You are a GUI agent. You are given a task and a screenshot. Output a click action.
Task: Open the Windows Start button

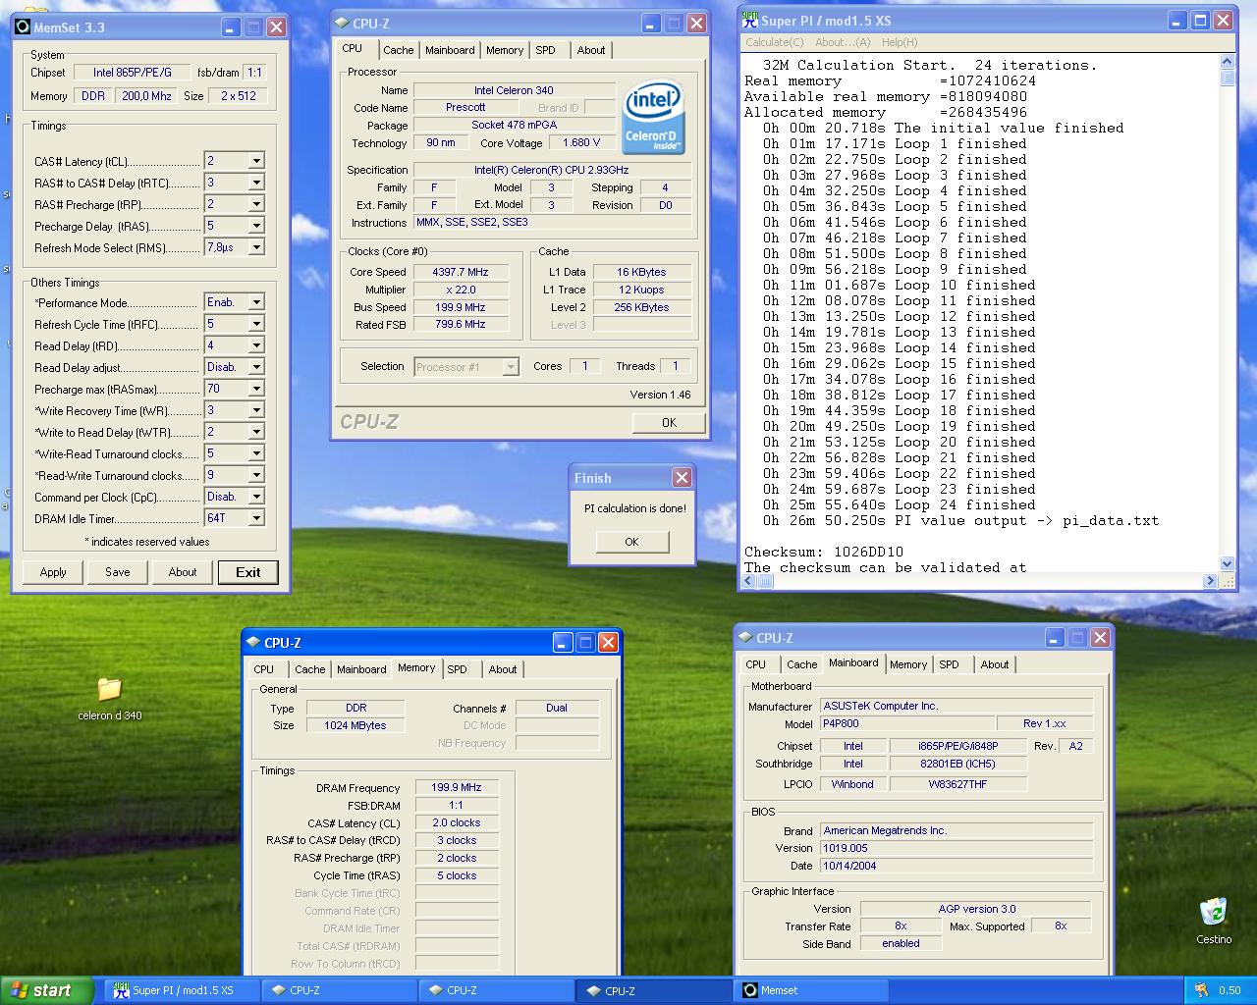click(46, 990)
